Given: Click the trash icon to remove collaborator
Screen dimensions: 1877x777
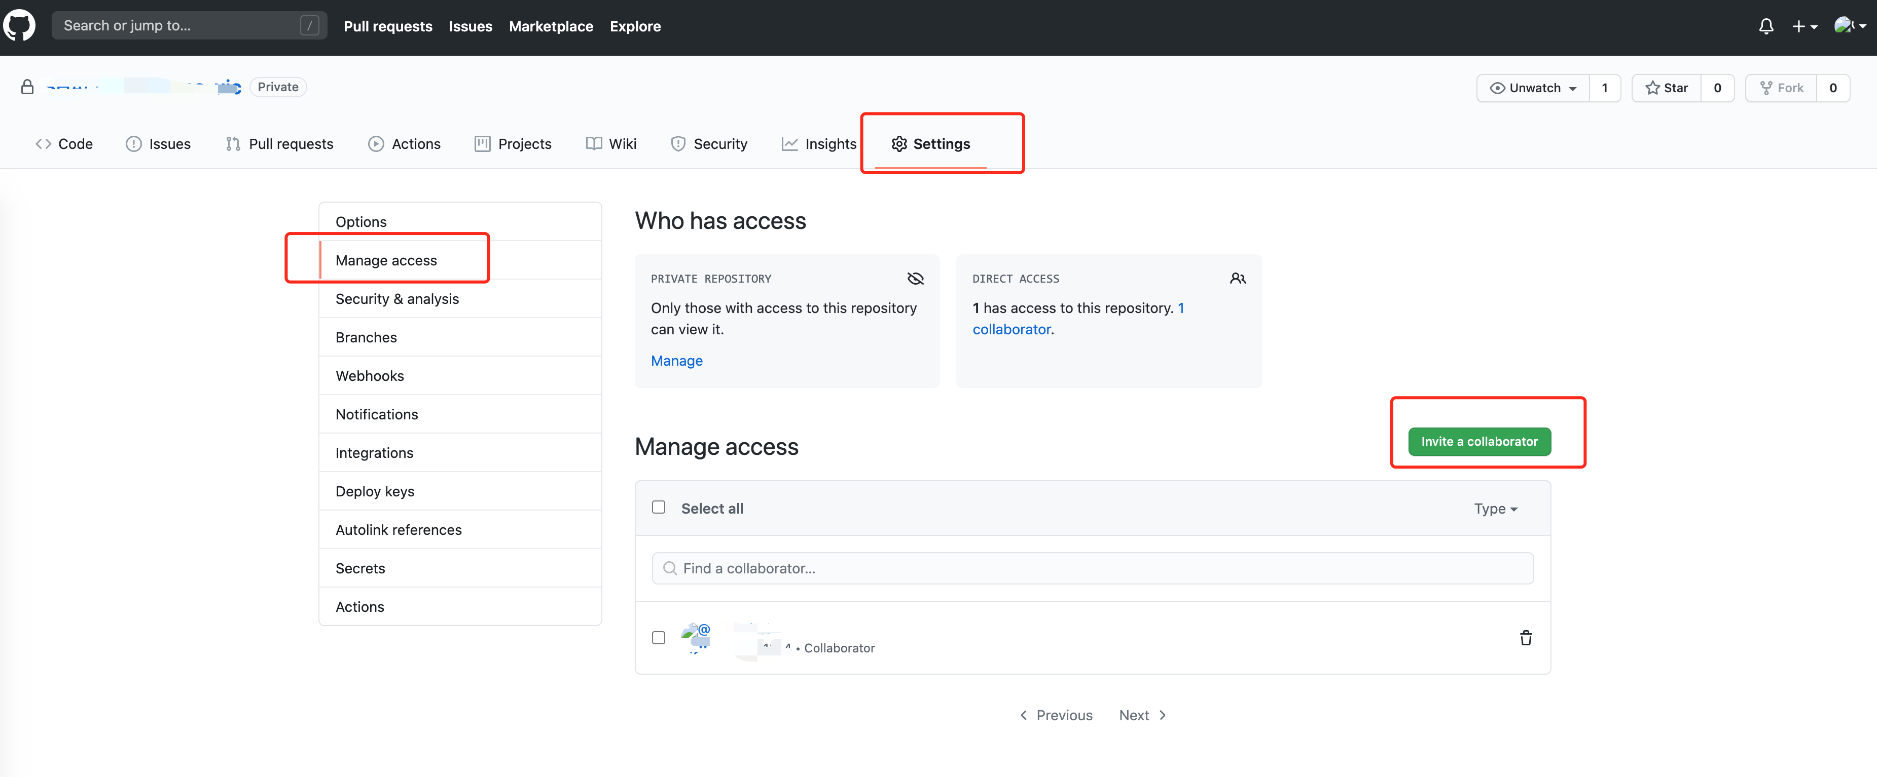Looking at the screenshot, I should coord(1526,638).
